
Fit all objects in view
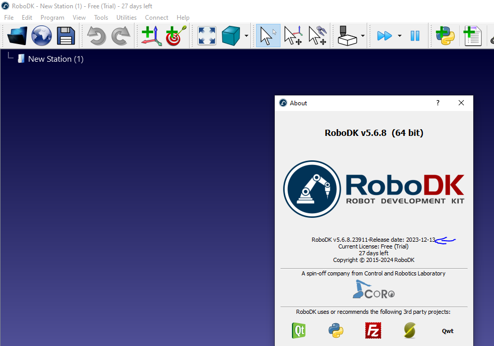coord(207,36)
